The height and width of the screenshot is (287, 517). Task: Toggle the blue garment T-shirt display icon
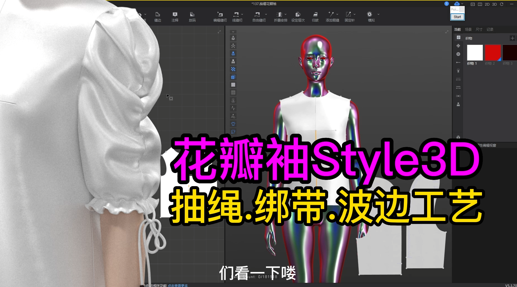pyautogui.click(x=233, y=124)
